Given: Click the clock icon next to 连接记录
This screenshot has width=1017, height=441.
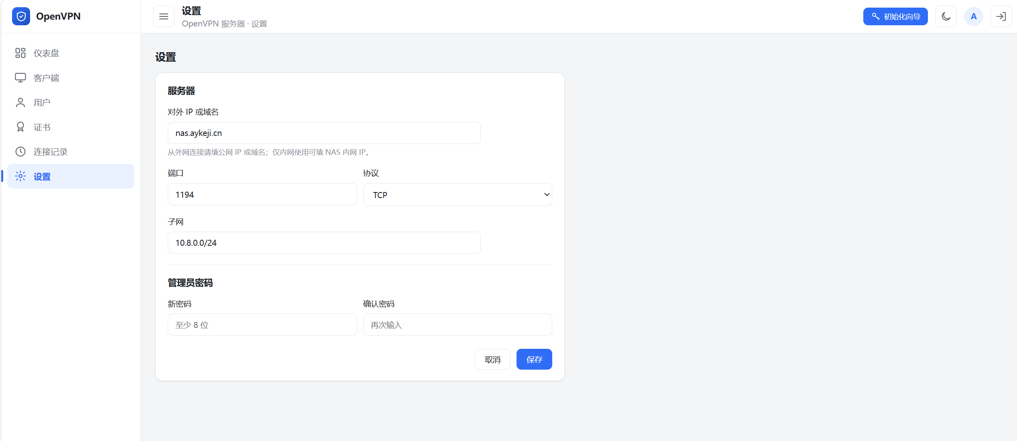Looking at the screenshot, I should tap(20, 152).
